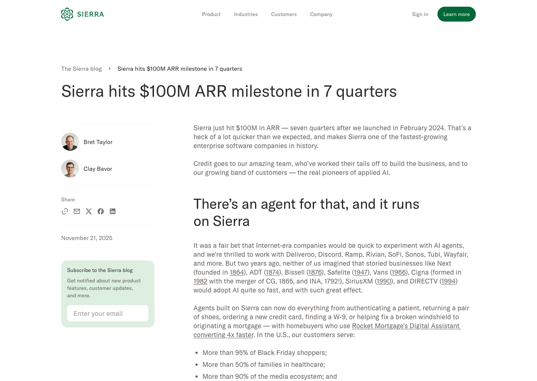Expand the Company nav menu
Screen dimensions: 537x381
pos(321,14)
